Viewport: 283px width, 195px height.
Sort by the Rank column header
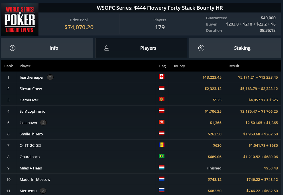[x=9, y=66]
